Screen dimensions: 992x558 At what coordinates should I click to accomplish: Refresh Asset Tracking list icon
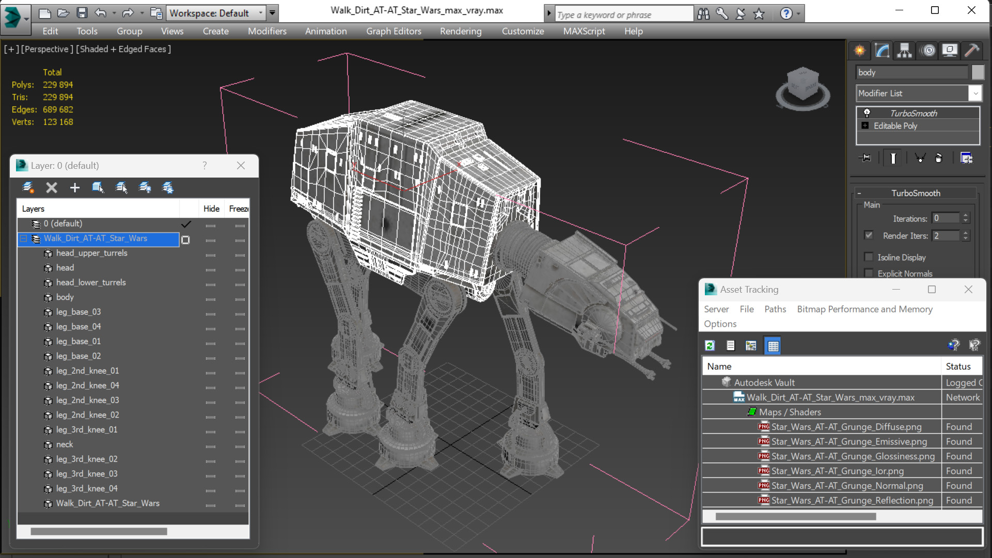710,345
